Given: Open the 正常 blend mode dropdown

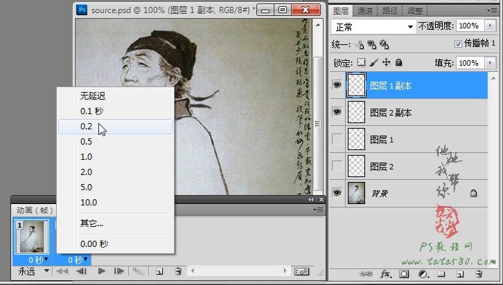Looking at the screenshot, I should pyautogui.click(x=373, y=27).
